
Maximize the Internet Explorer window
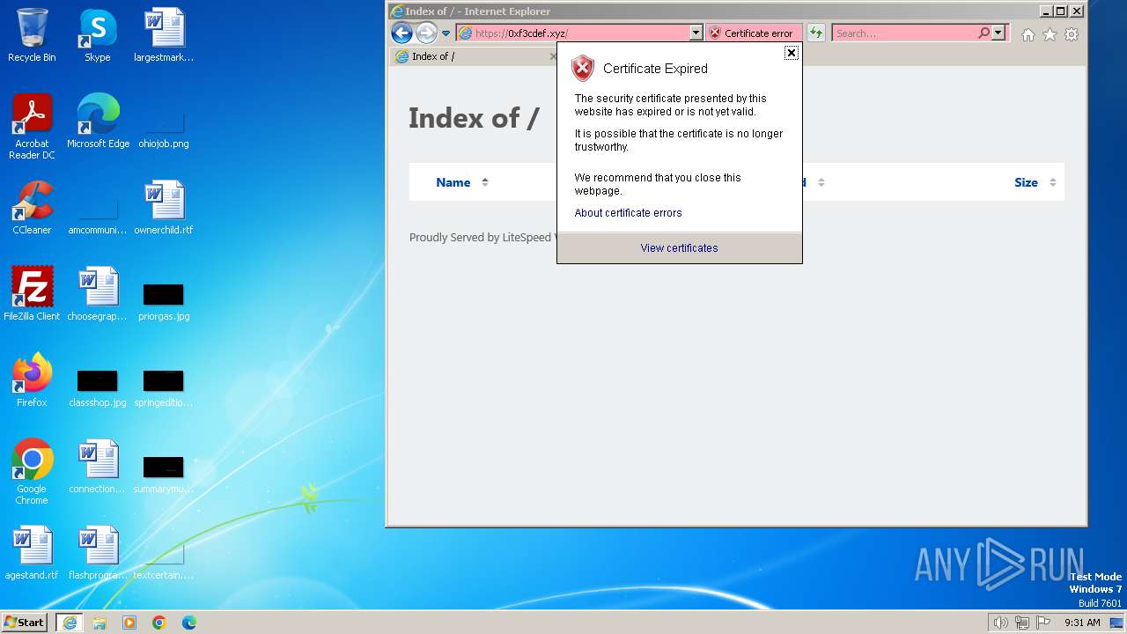(x=1060, y=11)
